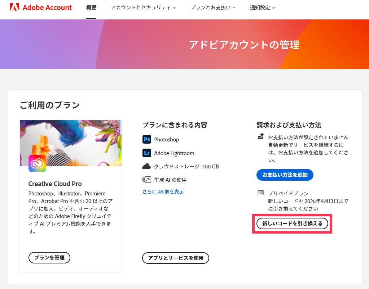
Task: Select the 概要 tab
Action: pyautogui.click(x=91, y=8)
